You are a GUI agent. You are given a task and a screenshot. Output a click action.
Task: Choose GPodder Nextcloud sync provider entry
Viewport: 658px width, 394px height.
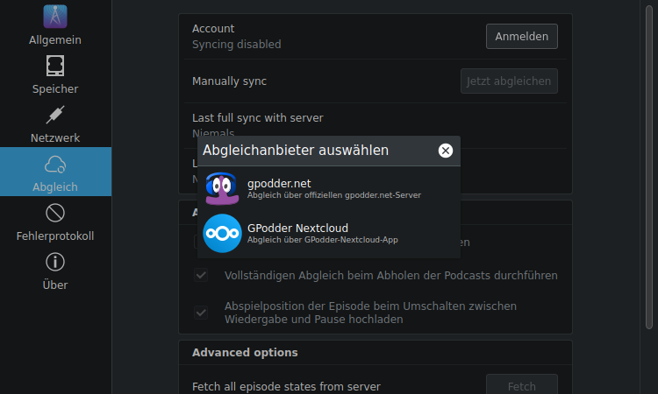[x=333, y=233]
